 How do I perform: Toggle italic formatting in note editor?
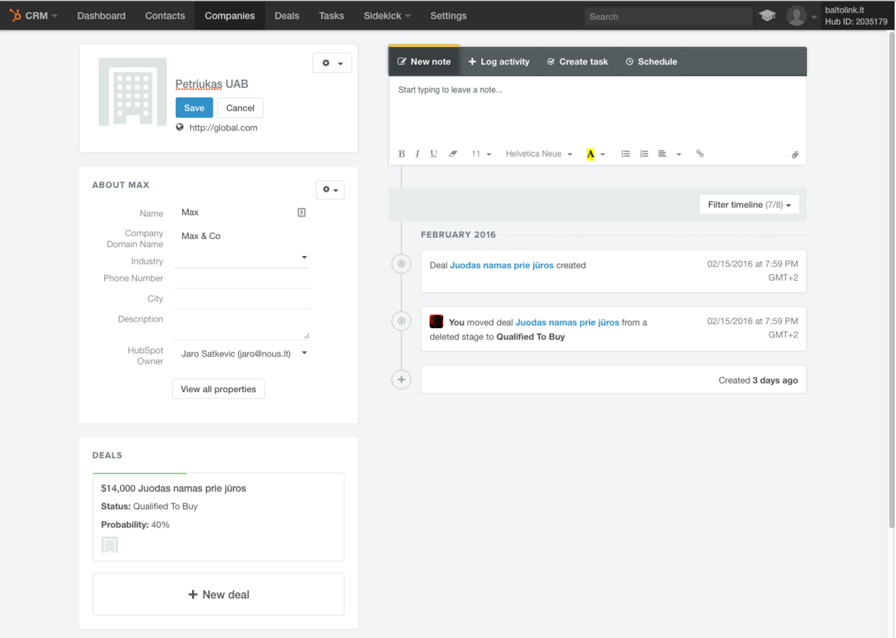pyautogui.click(x=418, y=154)
